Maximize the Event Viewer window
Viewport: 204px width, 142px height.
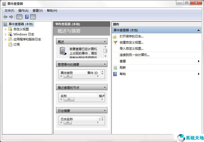(x=187, y=3)
